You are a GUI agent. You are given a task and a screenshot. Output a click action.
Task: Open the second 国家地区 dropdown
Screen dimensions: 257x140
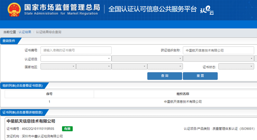click(94, 66)
